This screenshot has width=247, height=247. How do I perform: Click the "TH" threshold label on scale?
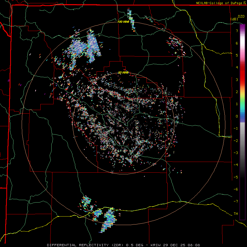click(x=236, y=214)
